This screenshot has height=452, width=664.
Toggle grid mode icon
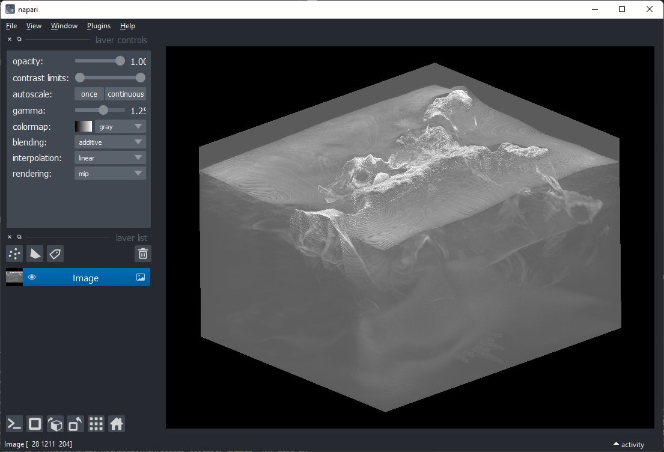tap(96, 424)
